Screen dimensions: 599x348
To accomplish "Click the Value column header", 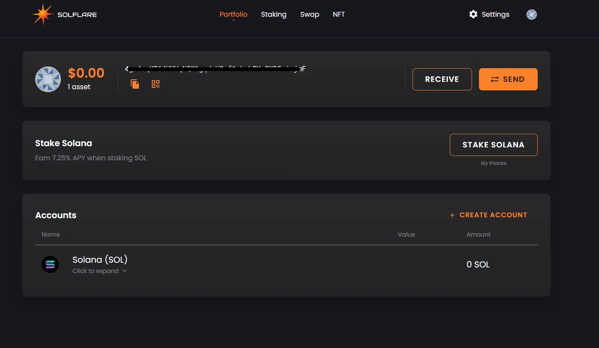I will click(406, 234).
